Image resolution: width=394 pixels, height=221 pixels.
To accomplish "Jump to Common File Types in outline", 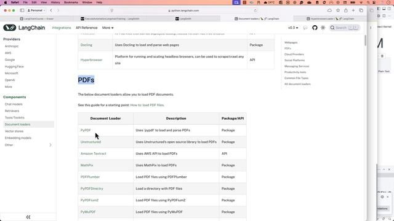I will (296, 78).
